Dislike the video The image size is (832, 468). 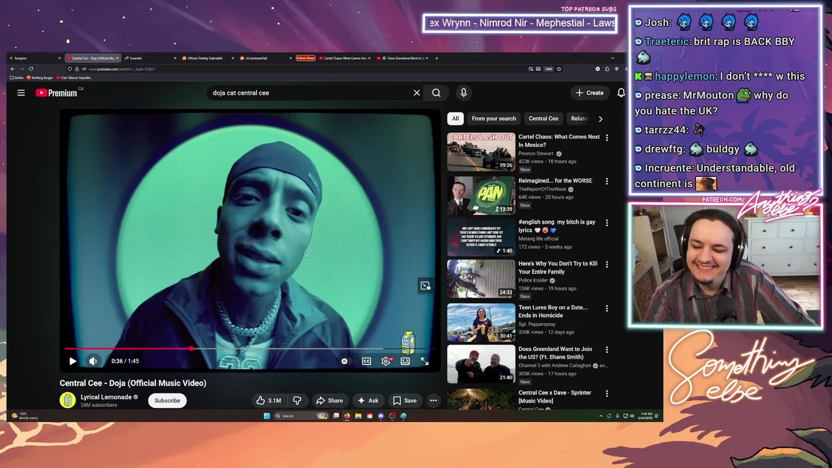(x=297, y=400)
